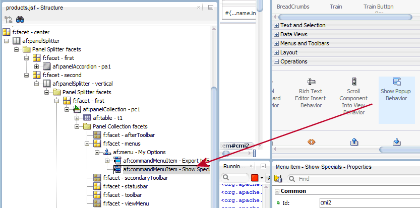Collapse af:panelCollection - pc1 node

(x=67, y=109)
